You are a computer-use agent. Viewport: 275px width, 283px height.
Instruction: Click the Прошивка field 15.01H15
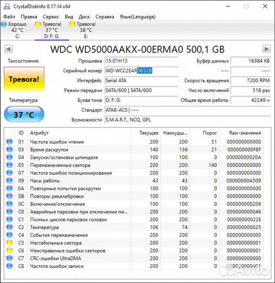(x=141, y=61)
